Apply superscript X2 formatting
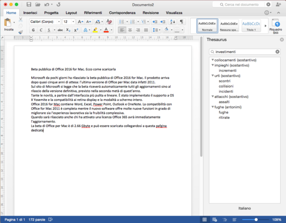The height and width of the screenshot is (223, 286). 76,30
